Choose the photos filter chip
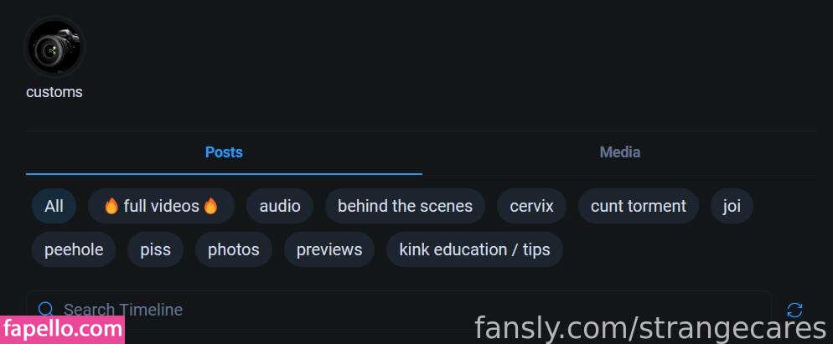 [x=234, y=249]
